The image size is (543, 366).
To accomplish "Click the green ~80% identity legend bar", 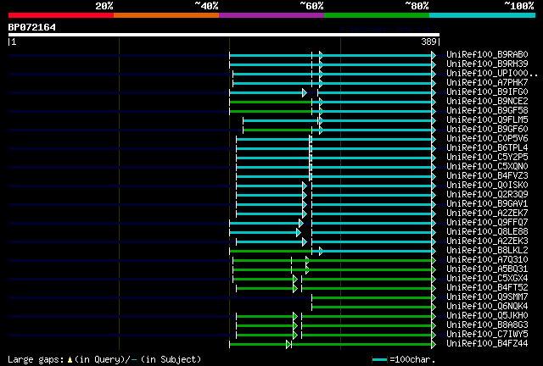I will [x=377, y=15].
